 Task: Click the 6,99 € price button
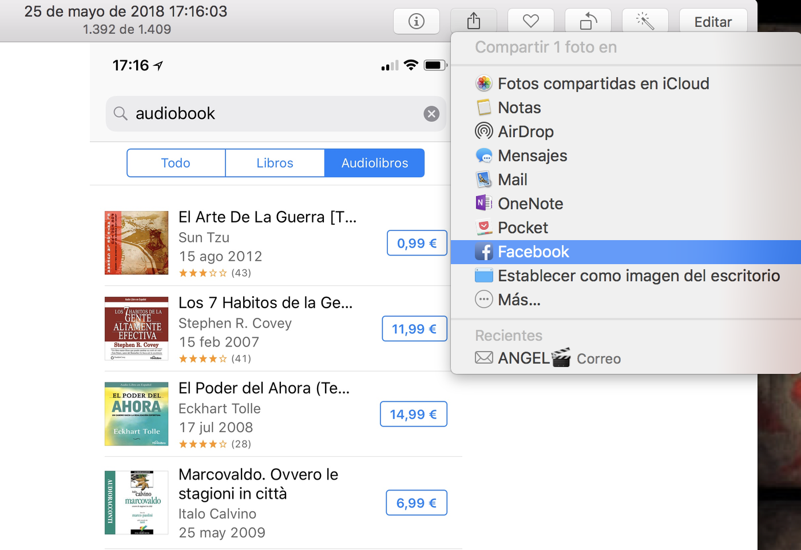(x=417, y=503)
